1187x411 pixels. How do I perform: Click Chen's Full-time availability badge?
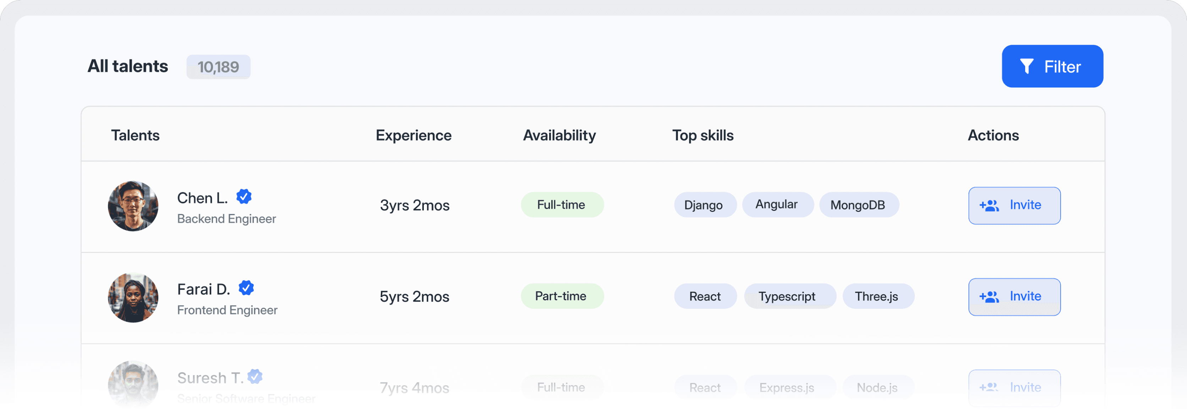[x=561, y=204]
